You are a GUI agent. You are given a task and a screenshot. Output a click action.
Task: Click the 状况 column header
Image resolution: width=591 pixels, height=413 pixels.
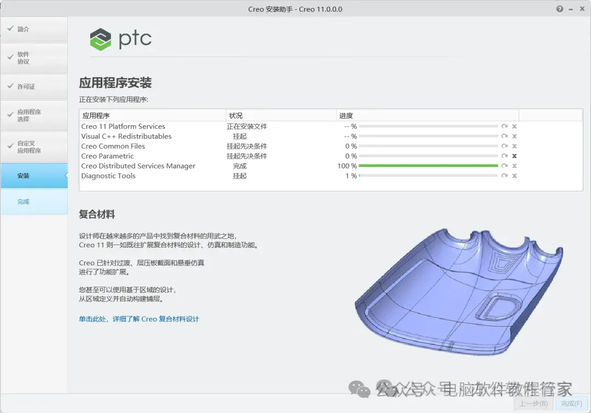pyautogui.click(x=281, y=115)
